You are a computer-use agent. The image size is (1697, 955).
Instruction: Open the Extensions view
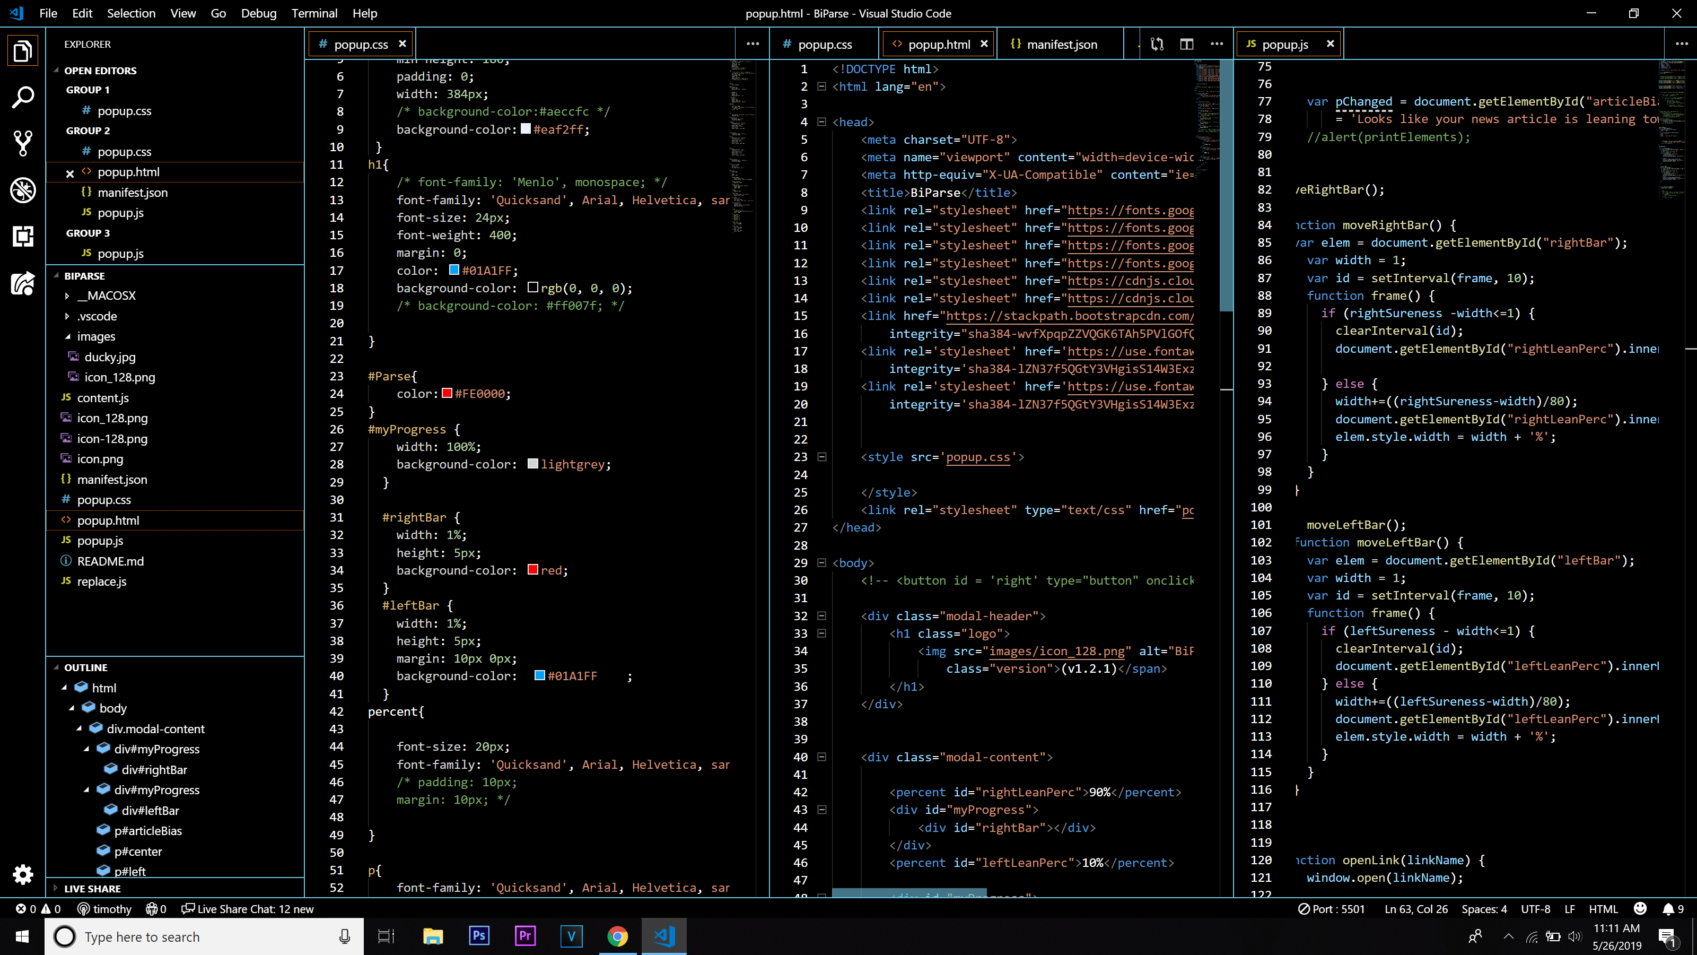tap(22, 237)
